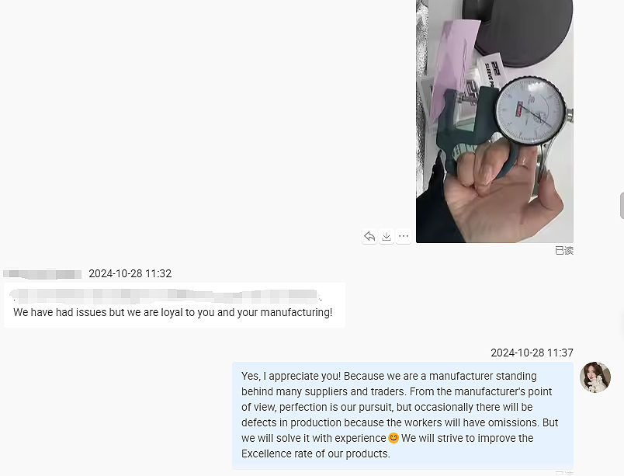624x476 pixels.
Task: Select the "Yes, I appreciate you!" reply bubble
Action: [403, 415]
